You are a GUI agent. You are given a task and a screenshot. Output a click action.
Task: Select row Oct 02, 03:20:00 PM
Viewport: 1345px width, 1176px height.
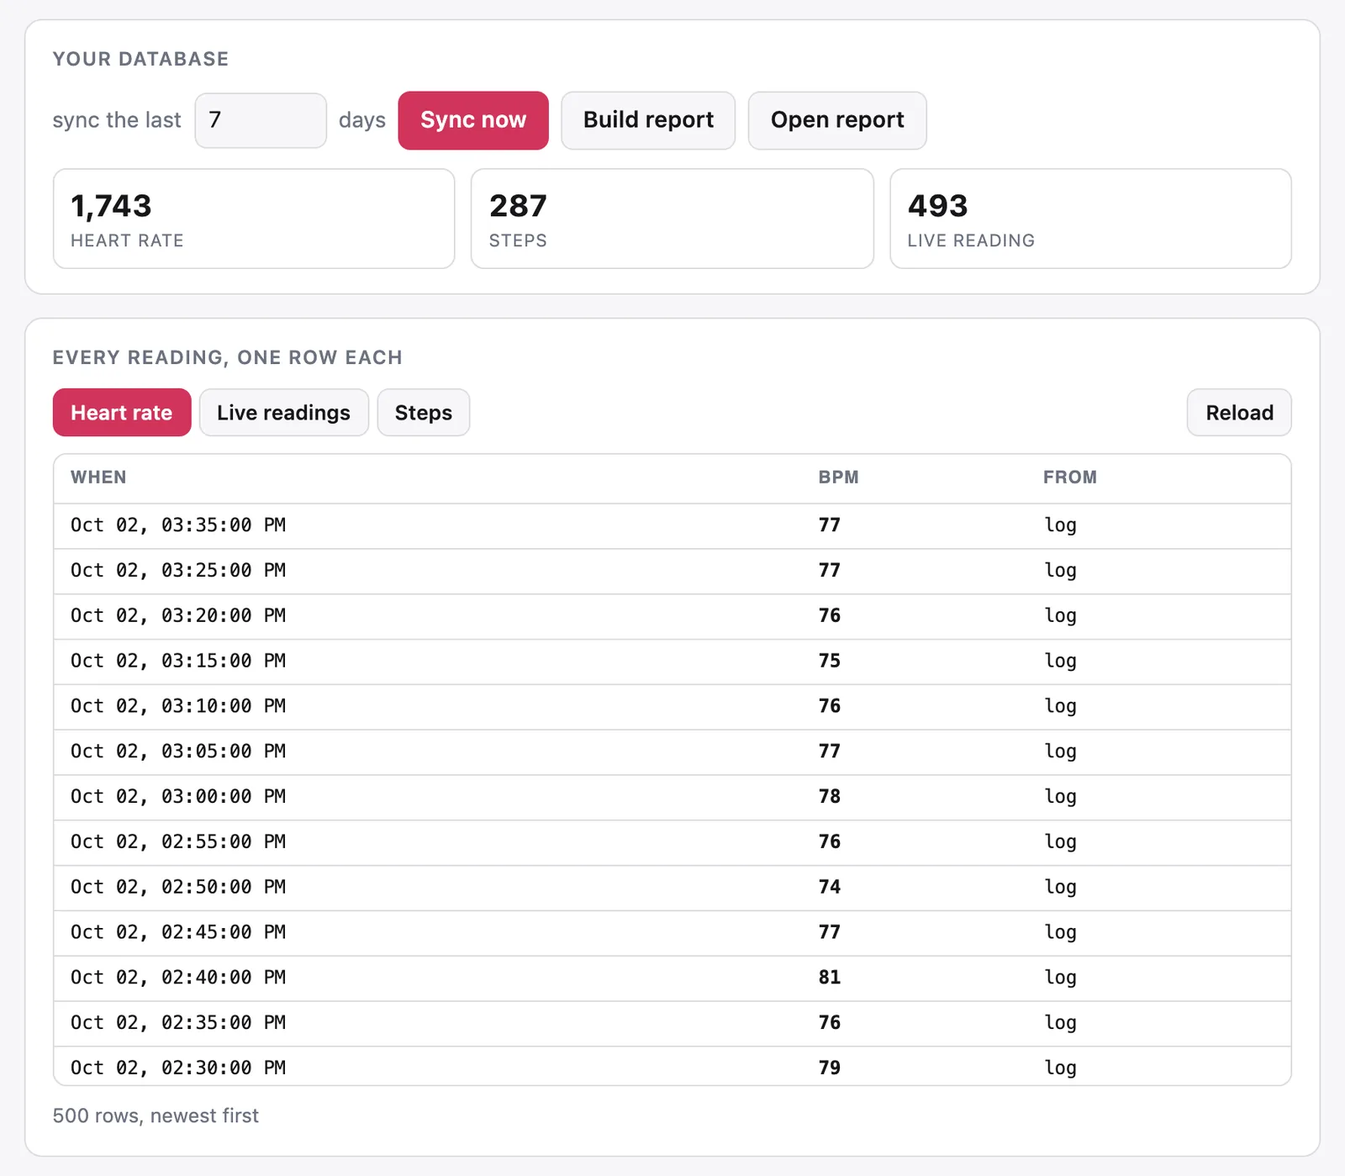(x=672, y=617)
